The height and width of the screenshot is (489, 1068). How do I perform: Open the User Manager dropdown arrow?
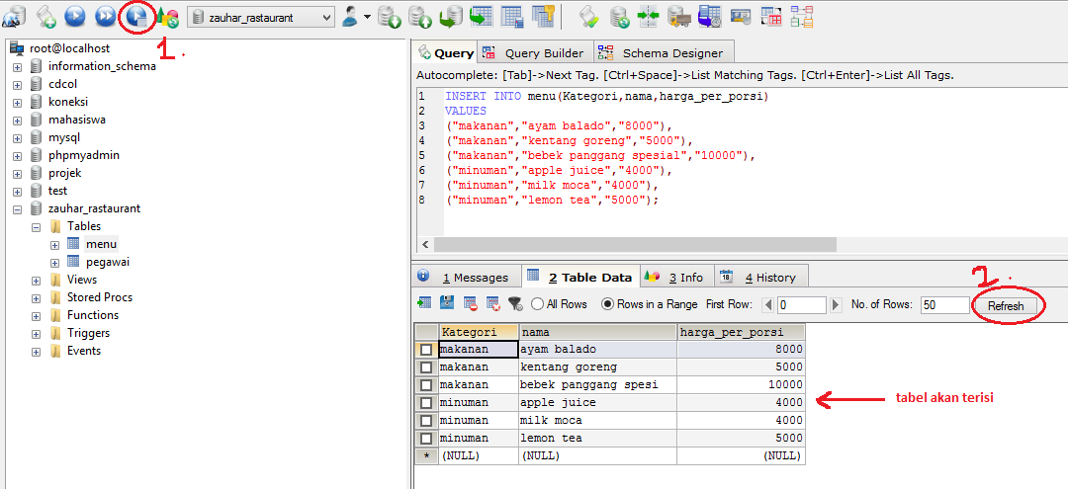pyautogui.click(x=367, y=17)
